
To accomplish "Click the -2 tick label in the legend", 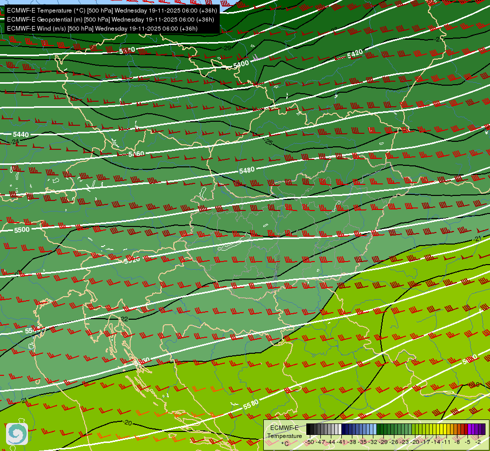I will [478, 442].
